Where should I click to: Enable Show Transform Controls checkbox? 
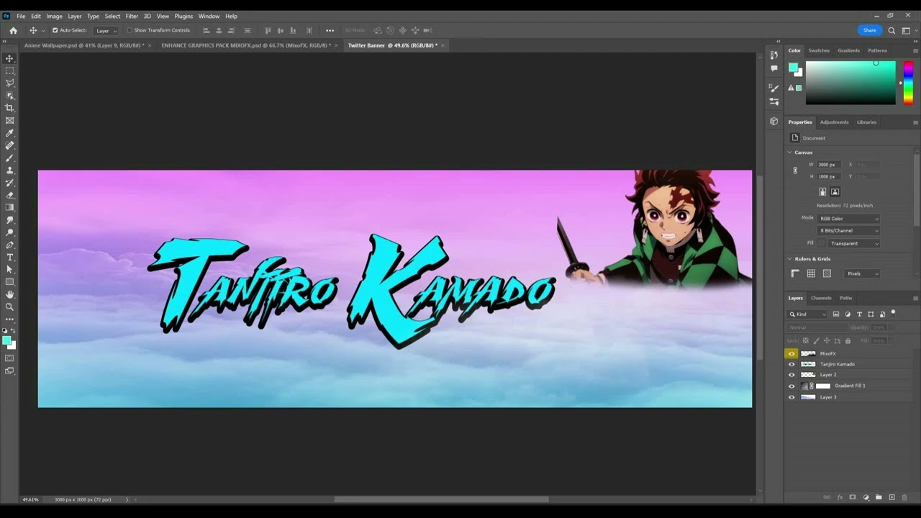tap(130, 30)
